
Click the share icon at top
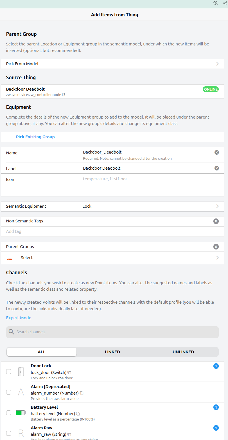225,3
